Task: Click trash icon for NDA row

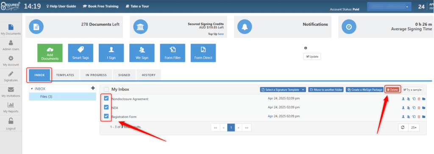Action: (x=419, y=108)
